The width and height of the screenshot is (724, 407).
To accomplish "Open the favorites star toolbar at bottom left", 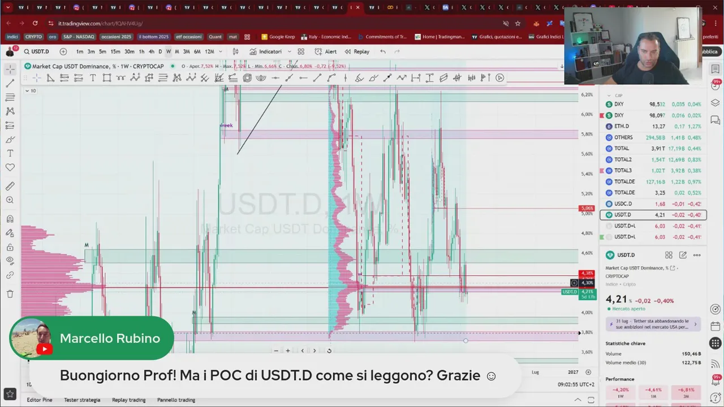I will coord(10,394).
